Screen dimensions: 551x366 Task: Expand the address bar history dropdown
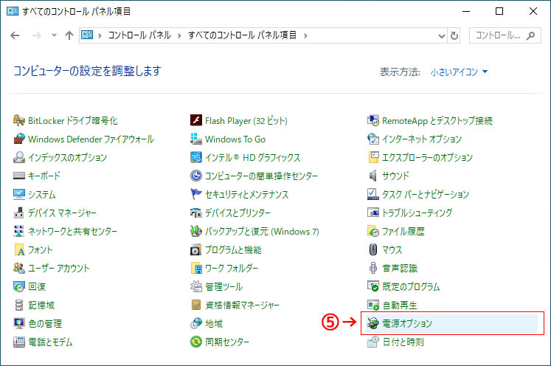[442, 35]
